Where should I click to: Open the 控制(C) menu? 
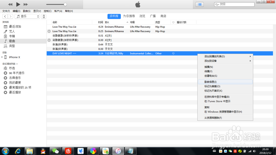(x=47, y=11)
